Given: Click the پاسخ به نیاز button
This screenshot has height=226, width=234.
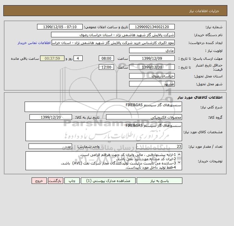Looking at the screenshot, I should 159,180.
